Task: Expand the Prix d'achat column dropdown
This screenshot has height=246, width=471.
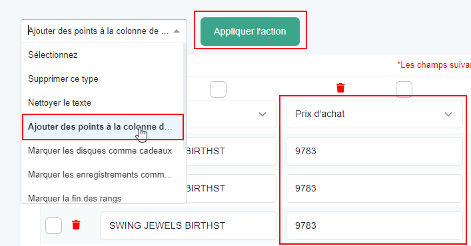Action: point(448,114)
